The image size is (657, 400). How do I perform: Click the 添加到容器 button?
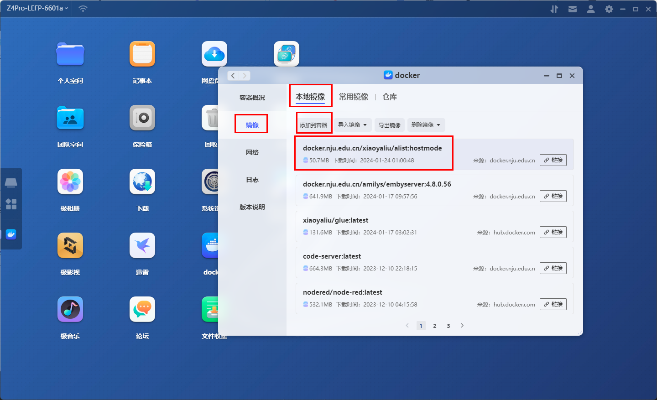point(313,125)
